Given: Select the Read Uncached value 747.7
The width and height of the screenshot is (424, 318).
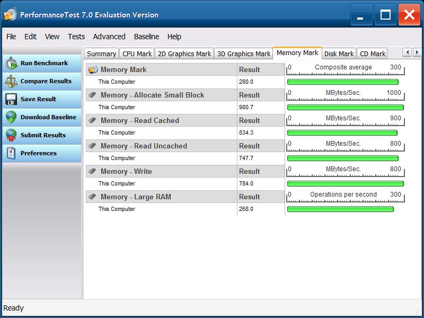Looking at the screenshot, I should click(246, 158).
